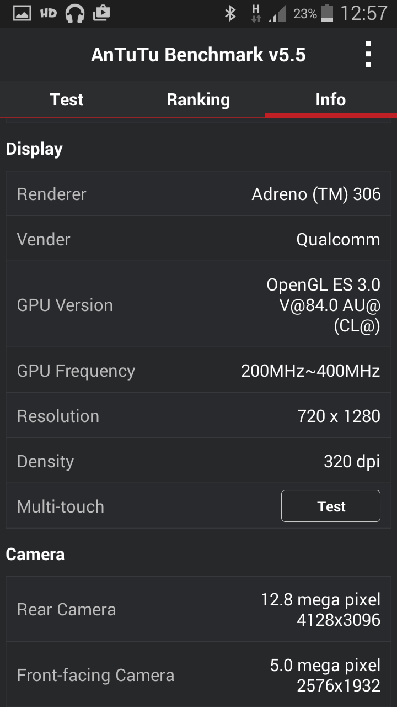This screenshot has width=397, height=707.
Task: Tap the mobile signal strength icon
Action: 277,13
